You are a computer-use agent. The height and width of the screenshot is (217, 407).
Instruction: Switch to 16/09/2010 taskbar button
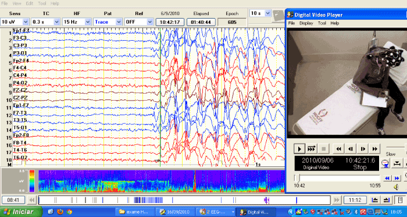click(176, 212)
